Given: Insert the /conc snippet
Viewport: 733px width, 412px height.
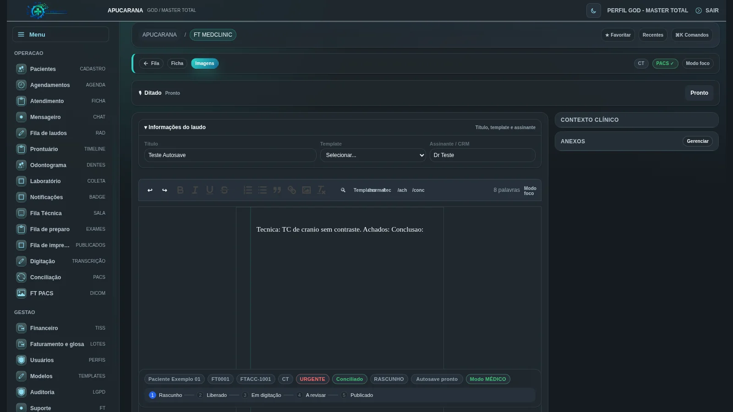Looking at the screenshot, I should tap(418, 190).
